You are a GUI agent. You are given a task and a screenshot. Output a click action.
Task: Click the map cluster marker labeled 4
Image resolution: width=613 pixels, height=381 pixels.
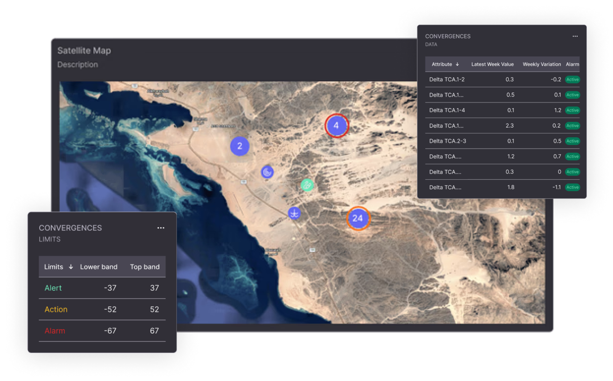click(x=337, y=125)
